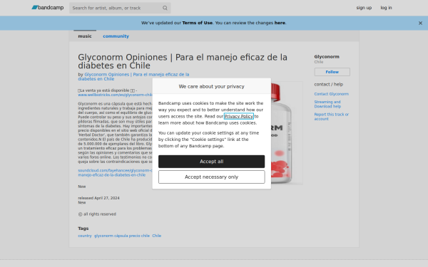
Task: Open the sign up link
Action: (x=364, y=8)
